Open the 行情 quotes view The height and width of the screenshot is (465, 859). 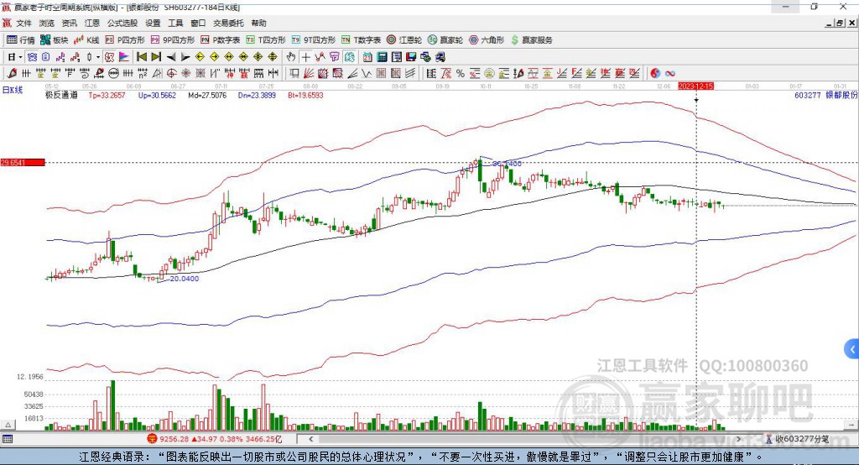tap(20, 40)
